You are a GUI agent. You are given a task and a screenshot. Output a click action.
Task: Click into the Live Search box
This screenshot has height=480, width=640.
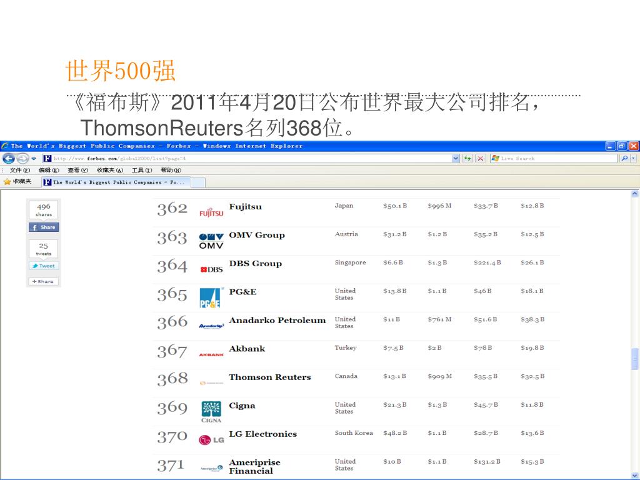tap(554, 158)
